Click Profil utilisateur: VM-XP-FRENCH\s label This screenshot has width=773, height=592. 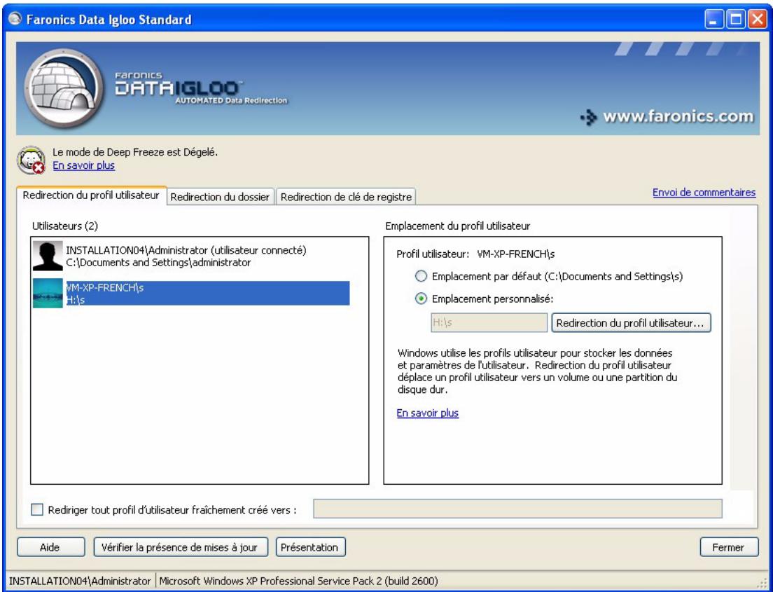point(475,254)
